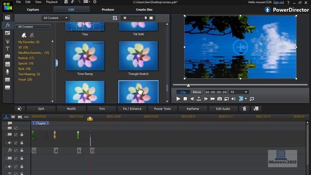Click the PowerDirector upgrade arrow icon
The image size is (311, 175).
pyautogui.click(x=267, y=10)
